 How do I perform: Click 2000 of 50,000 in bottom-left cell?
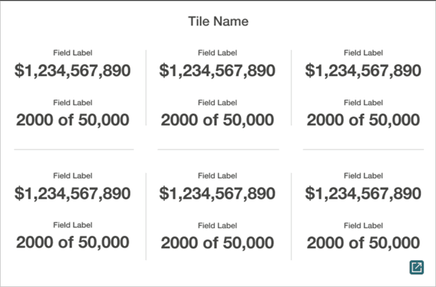click(x=73, y=242)
